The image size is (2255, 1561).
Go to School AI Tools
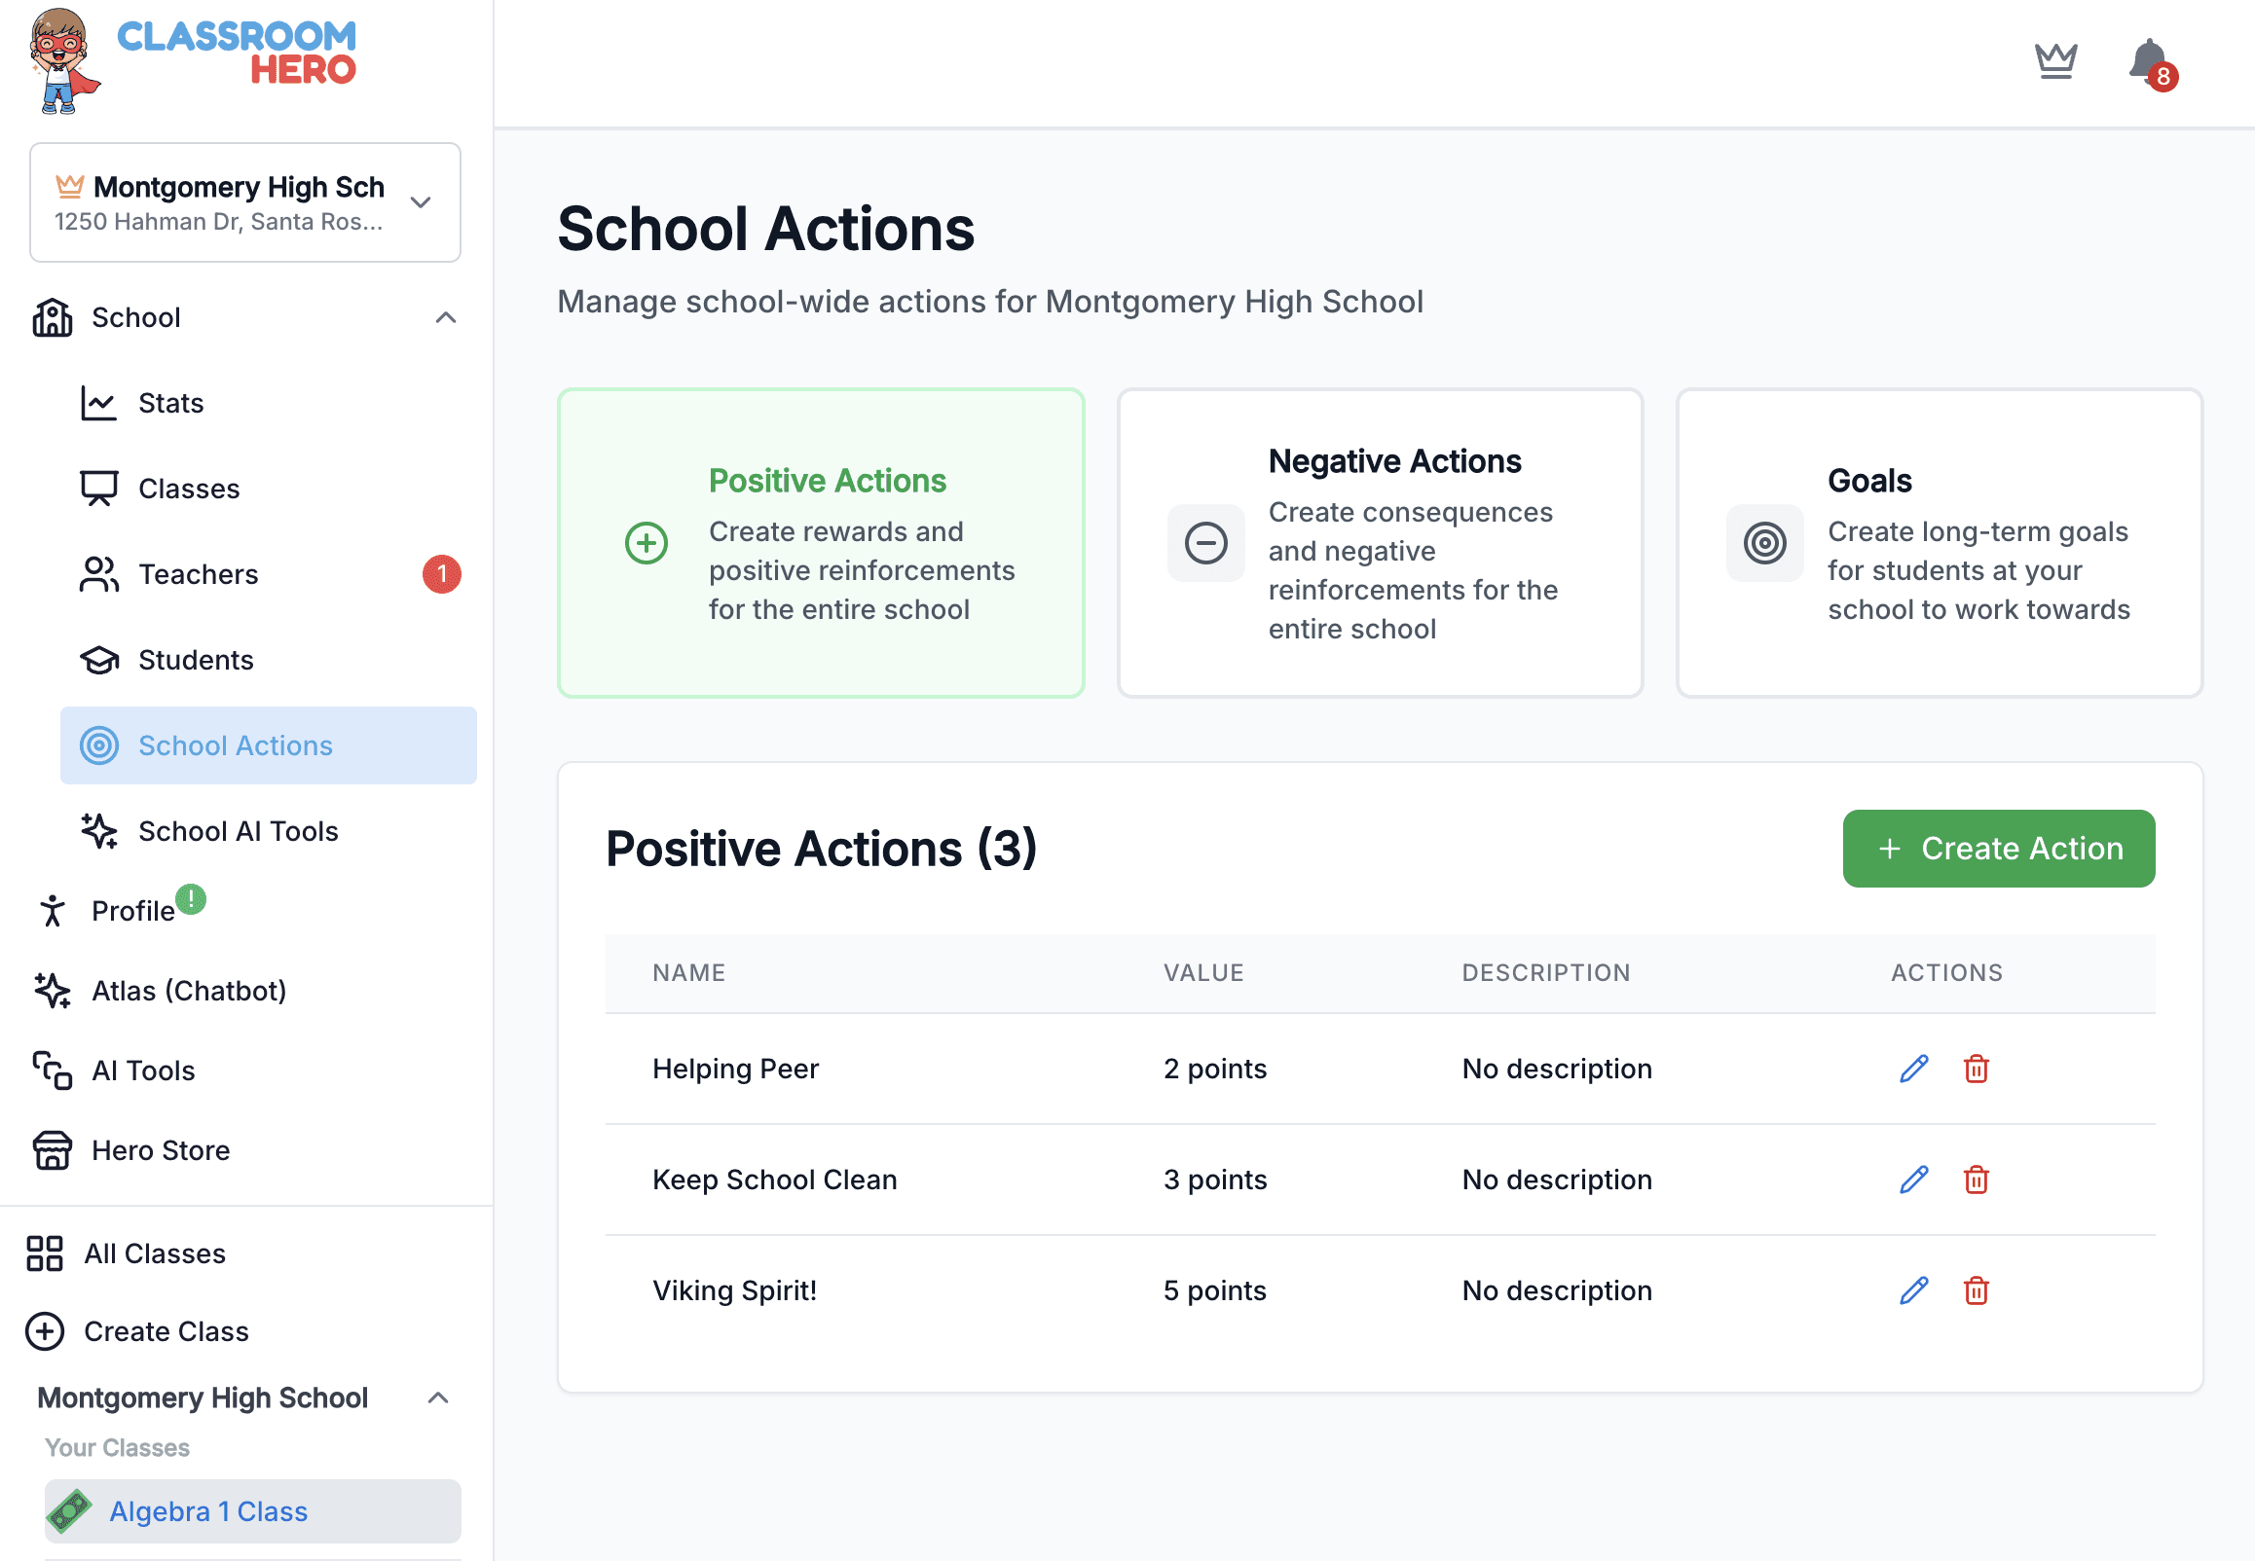(x=238, y=831)
